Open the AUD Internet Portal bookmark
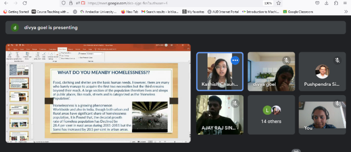The height and width of the screenshot is (152, 351). coord(223,12)
